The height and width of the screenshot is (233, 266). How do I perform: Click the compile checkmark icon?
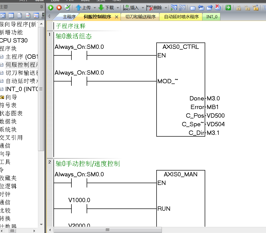tap(67, 8)
